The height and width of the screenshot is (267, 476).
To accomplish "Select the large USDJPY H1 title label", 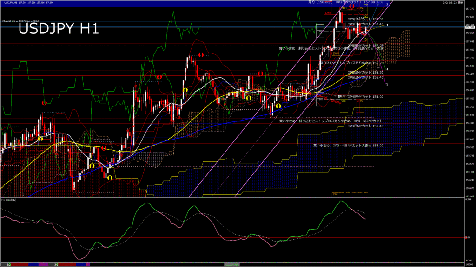I will click(x=59, y=29).
